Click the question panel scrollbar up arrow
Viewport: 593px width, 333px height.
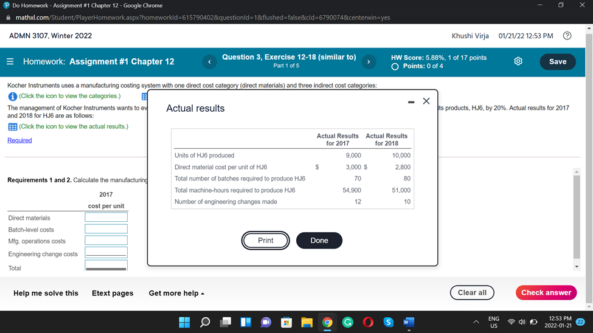(x=577, y=172)
